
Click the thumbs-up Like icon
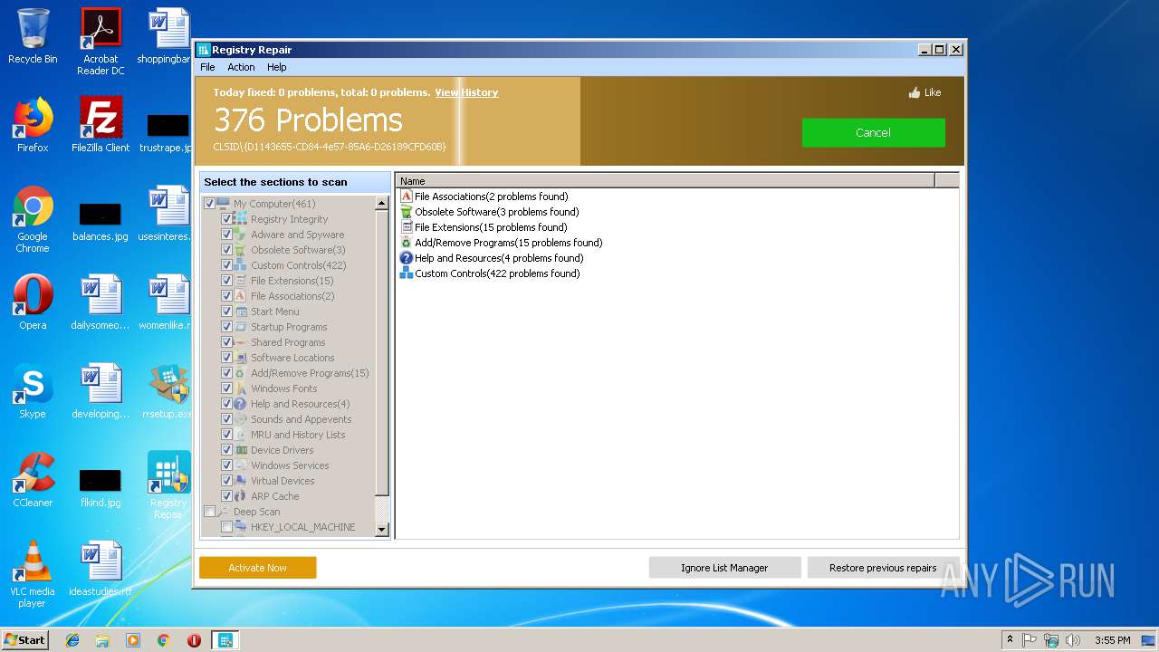click(915, 92)
